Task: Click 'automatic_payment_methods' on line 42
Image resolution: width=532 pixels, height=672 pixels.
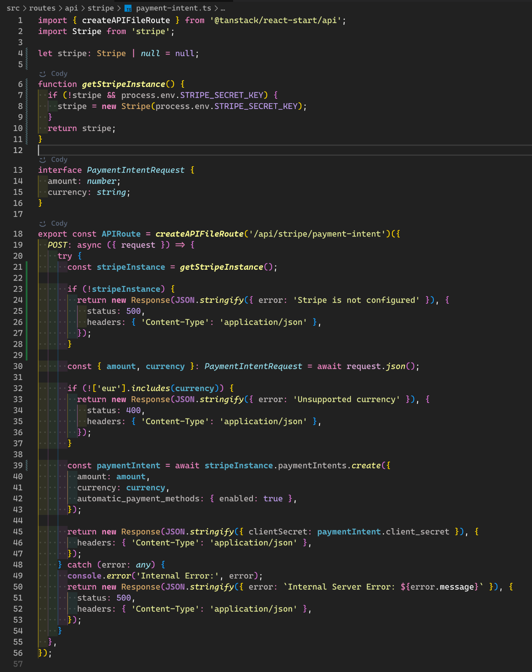Action: (138, 499)
